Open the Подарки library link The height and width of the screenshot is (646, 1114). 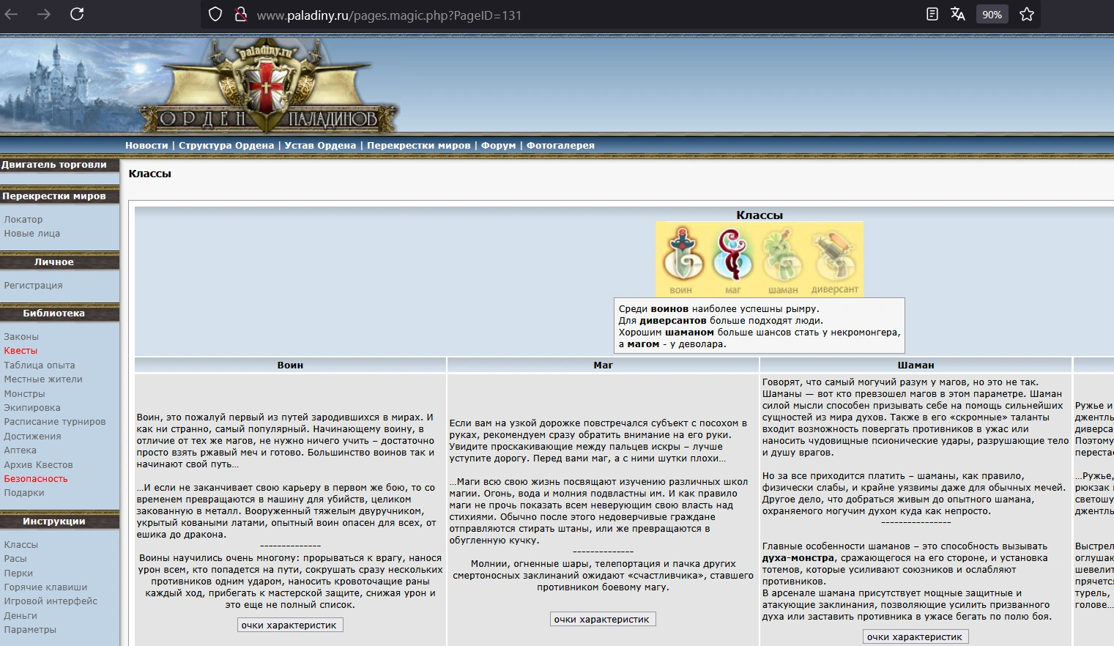[x=24, y=493]
